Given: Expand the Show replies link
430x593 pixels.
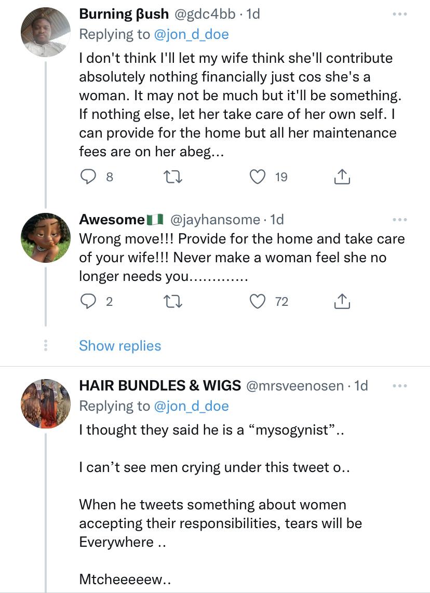Looking at the screenshot, I should coord(120,346).
